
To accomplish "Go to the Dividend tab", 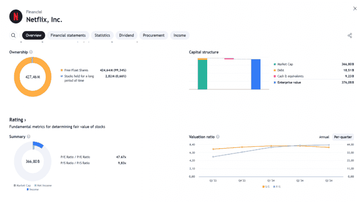I will point(126,35).
